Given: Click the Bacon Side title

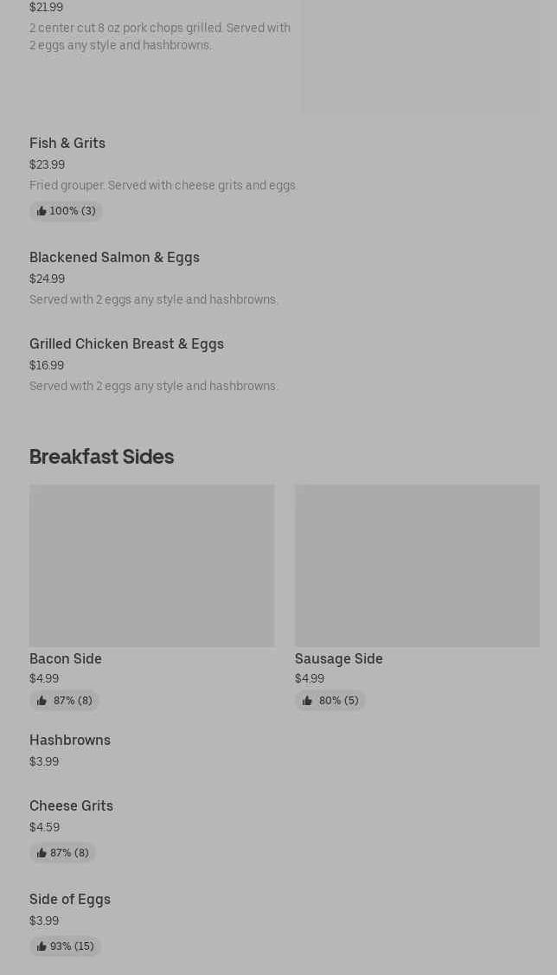Looking at the screenshot, I should (66, 658).
